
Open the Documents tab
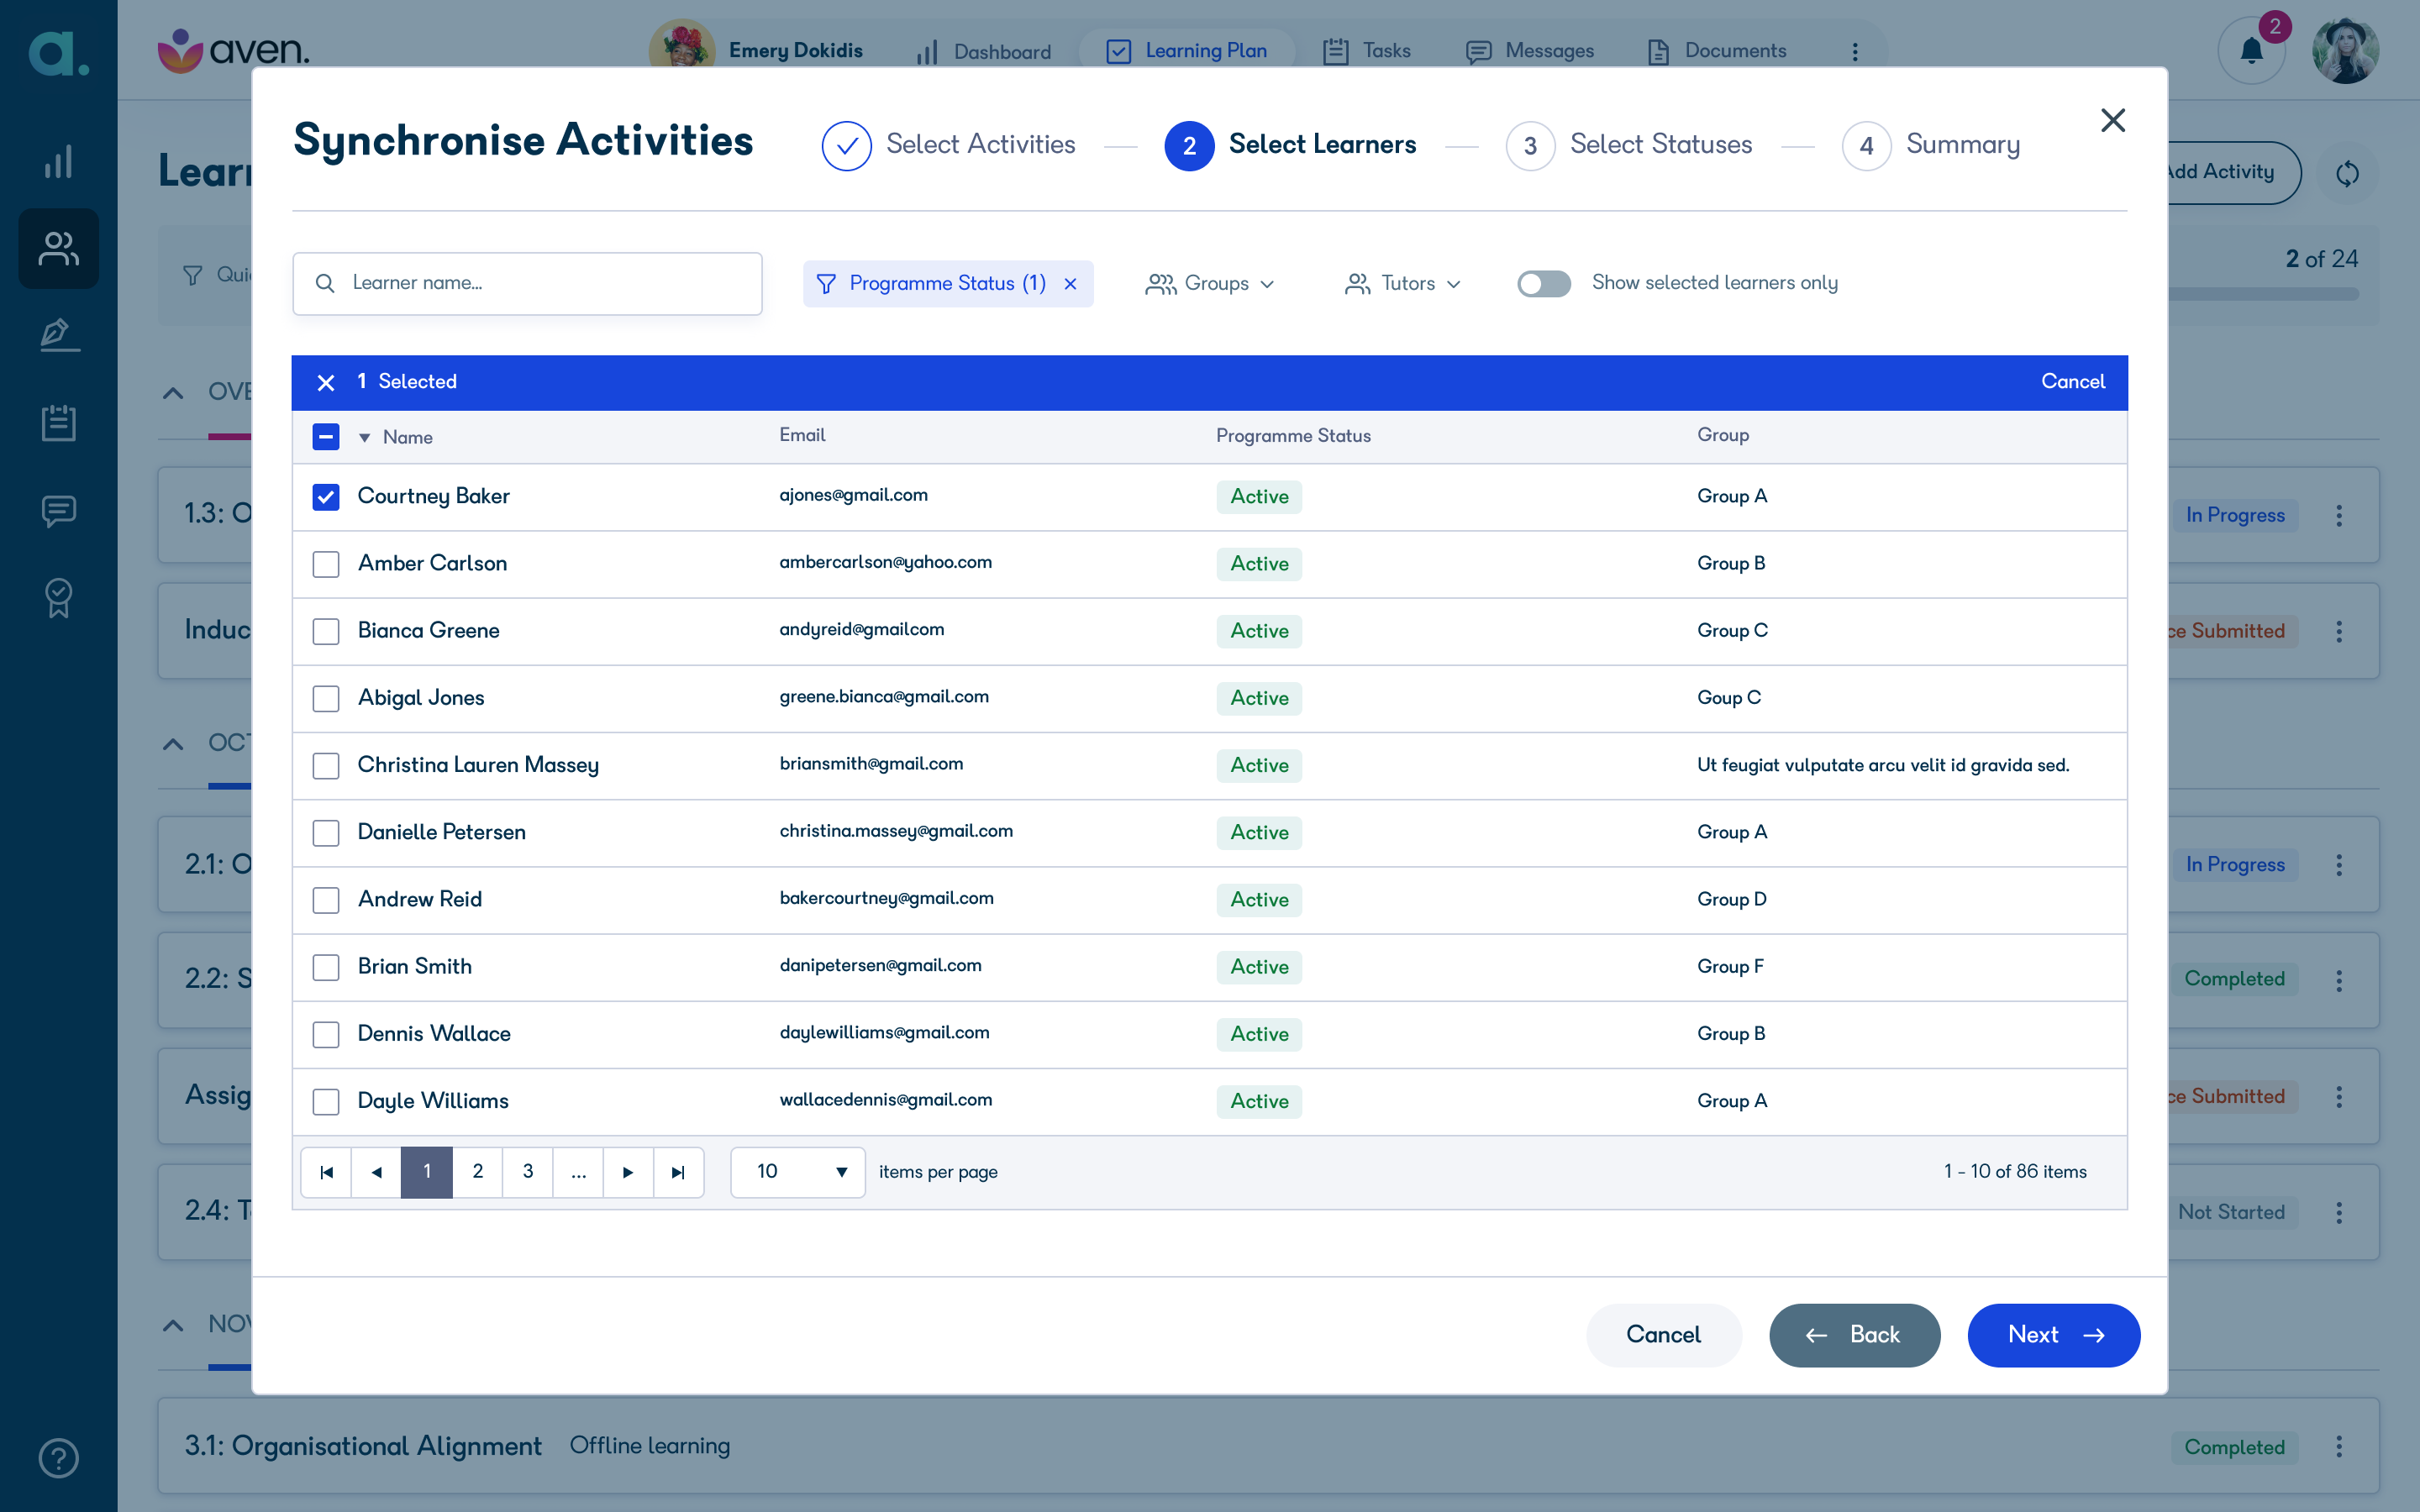[1716, 51]
